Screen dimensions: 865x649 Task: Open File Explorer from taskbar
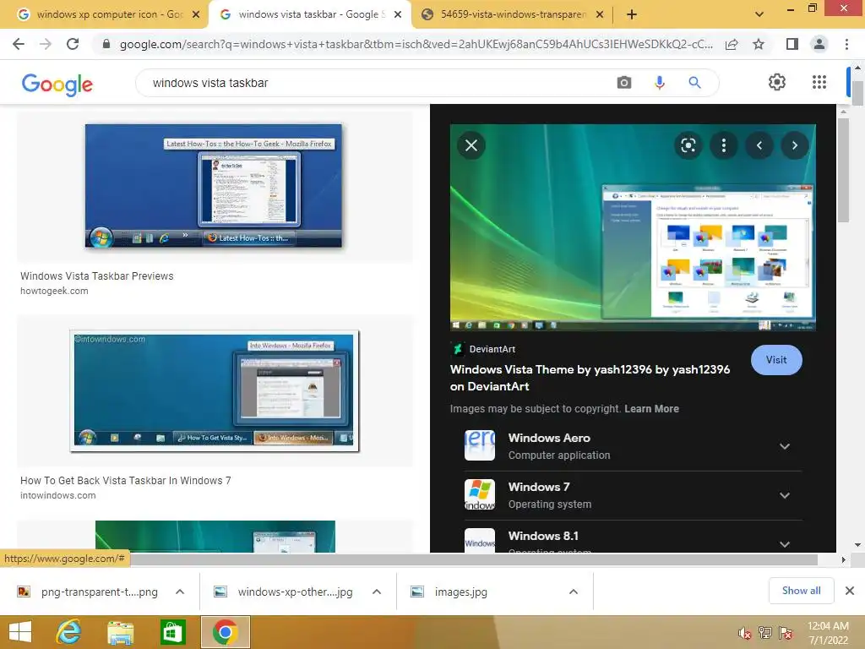coord(120,632)
